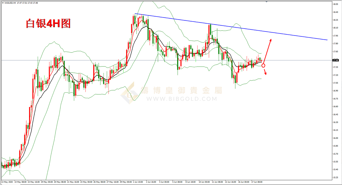Click the red upward arrow annotation
The height and width of the screenshot is (185, 342).
point(268,50)
